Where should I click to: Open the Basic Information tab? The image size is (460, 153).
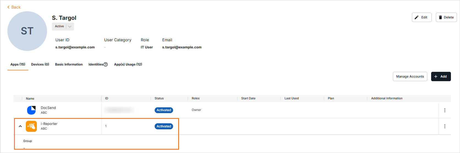tap(69, 64)
